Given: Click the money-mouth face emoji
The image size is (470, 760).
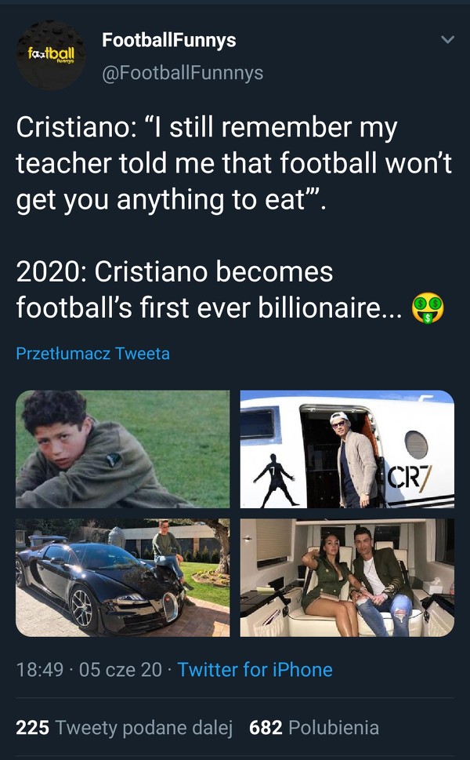Looking at the screenshot, I should pos(428,308).
